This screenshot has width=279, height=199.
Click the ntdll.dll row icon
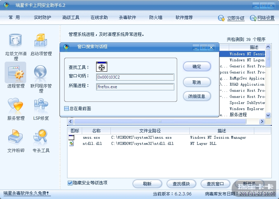coord(71,143)
